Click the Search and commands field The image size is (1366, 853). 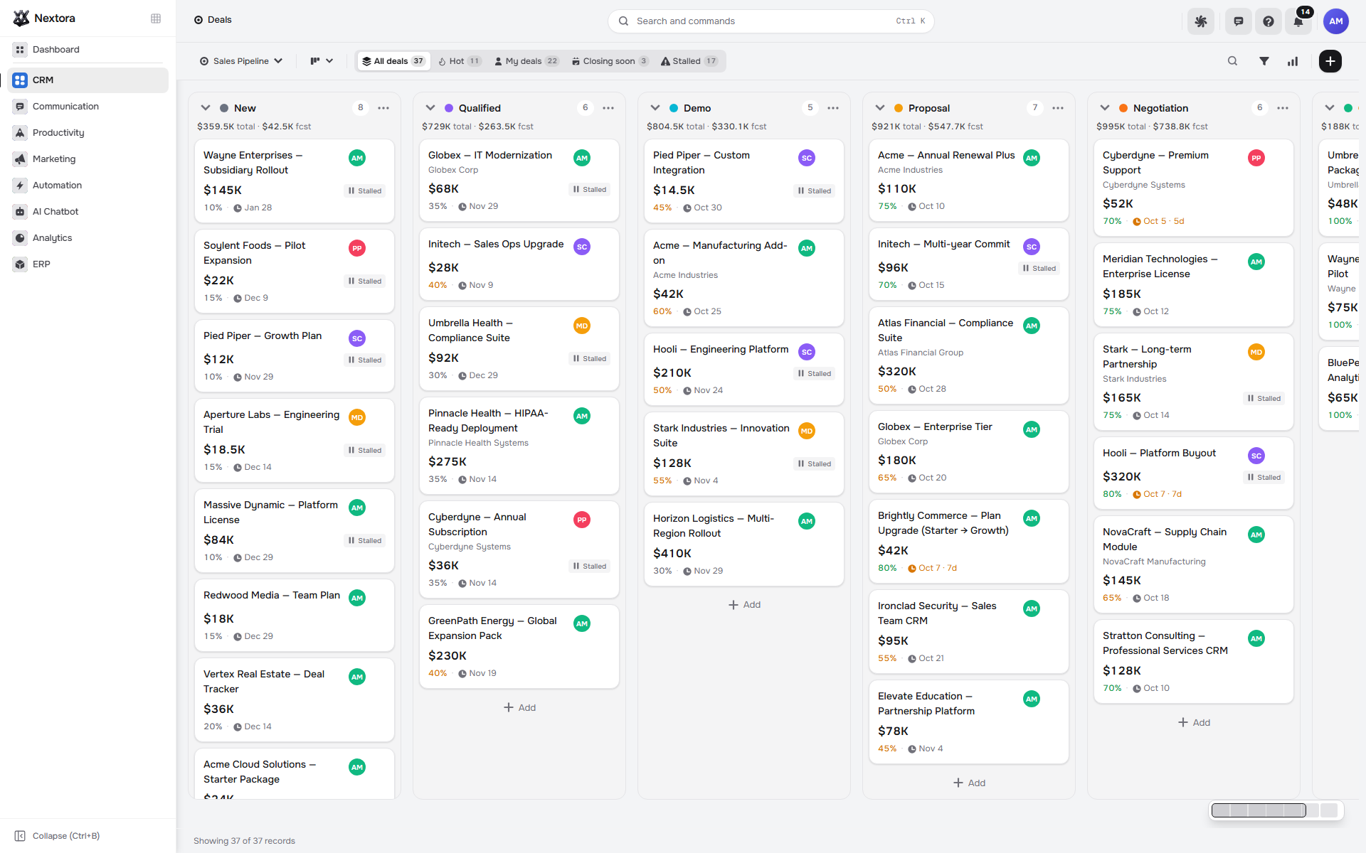pos(771,21)
